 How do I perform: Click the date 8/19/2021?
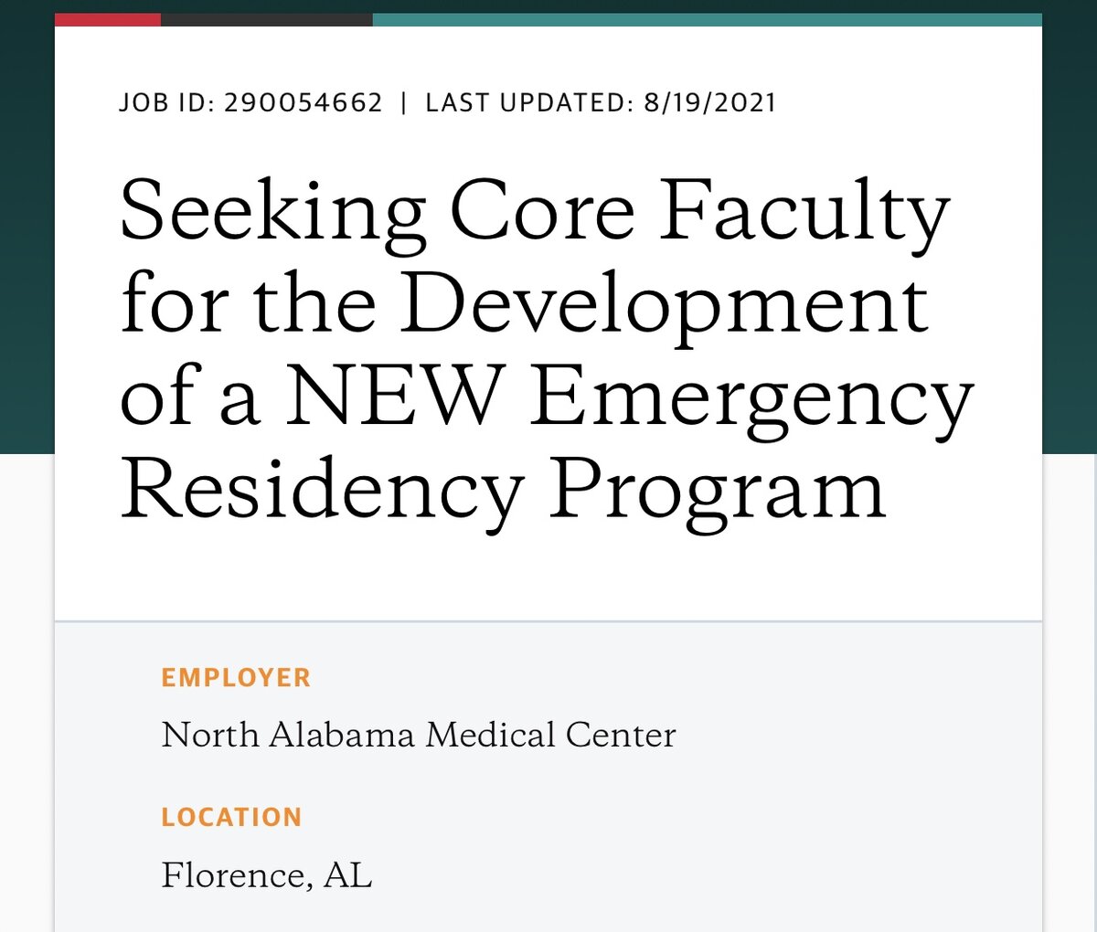point(709,102)
